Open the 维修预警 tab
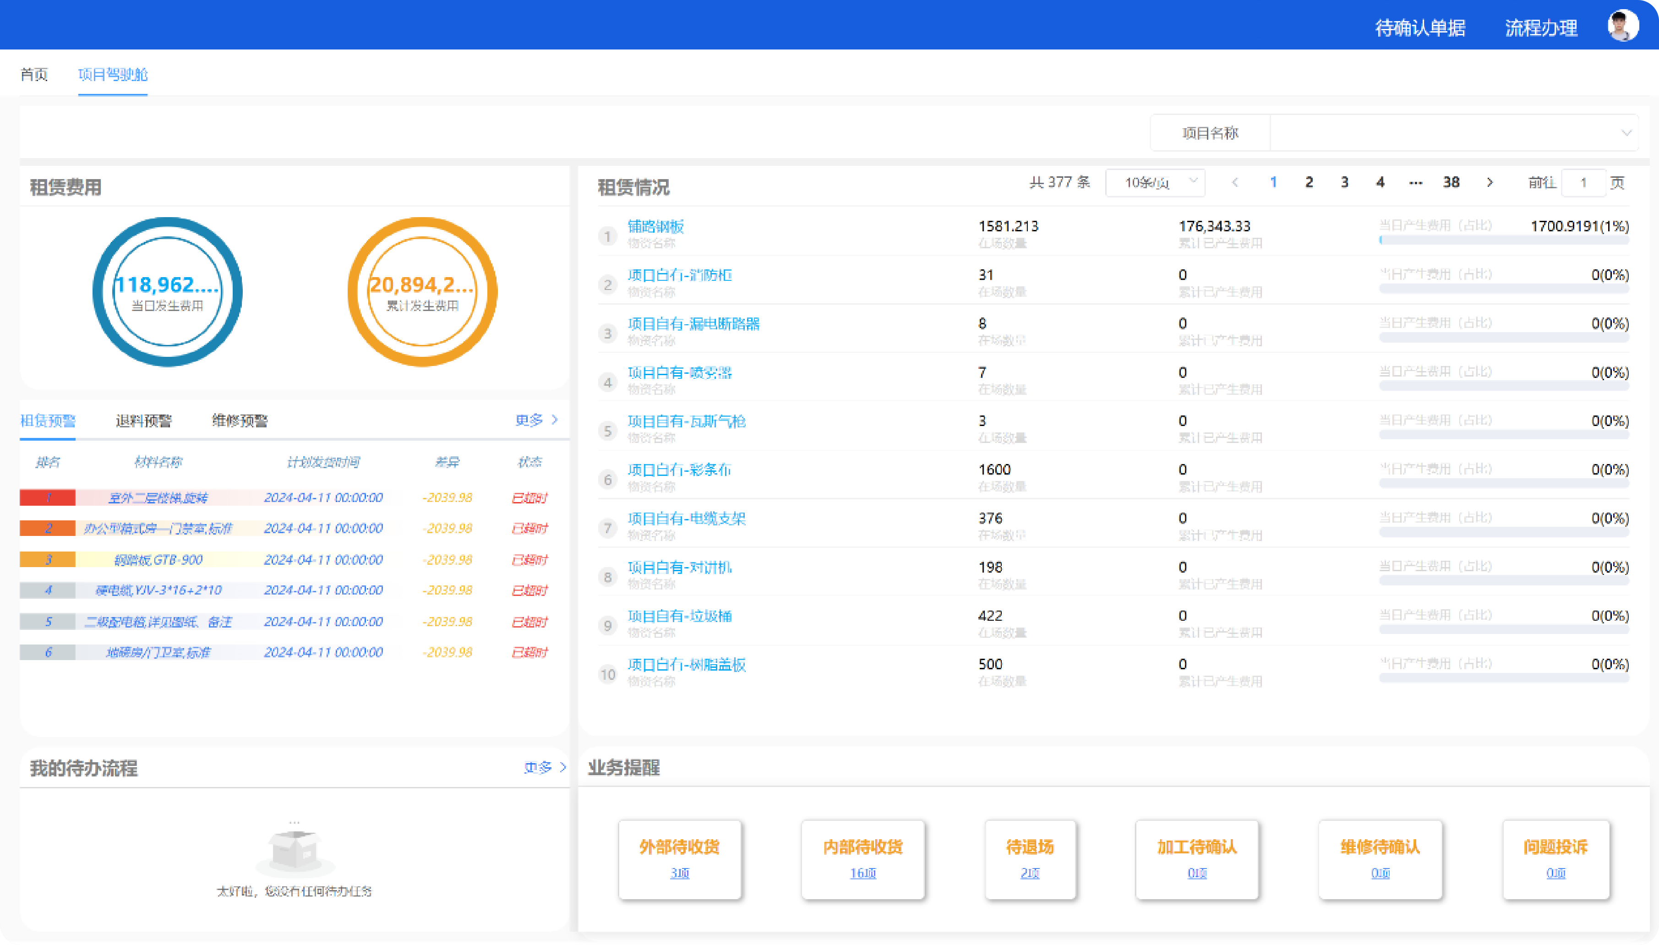This screenshot has height=945, width=1659. coord(240,421)
